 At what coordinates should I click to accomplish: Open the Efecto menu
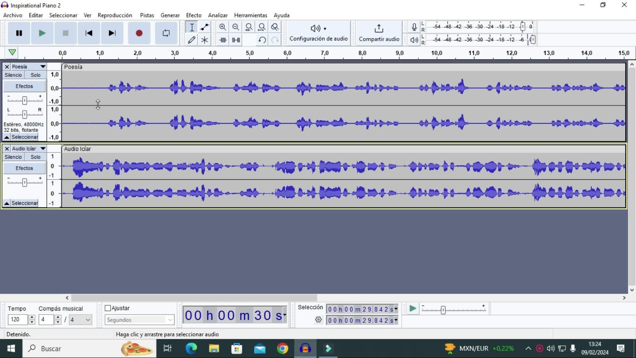193,15
